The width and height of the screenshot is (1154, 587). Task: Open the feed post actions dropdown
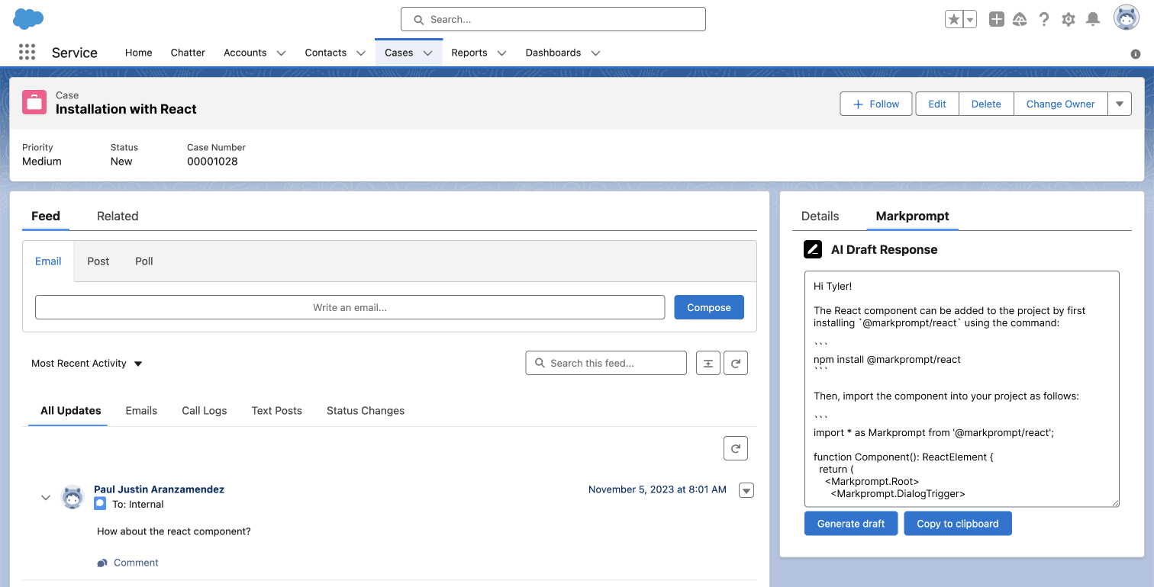tap(746, 490)
